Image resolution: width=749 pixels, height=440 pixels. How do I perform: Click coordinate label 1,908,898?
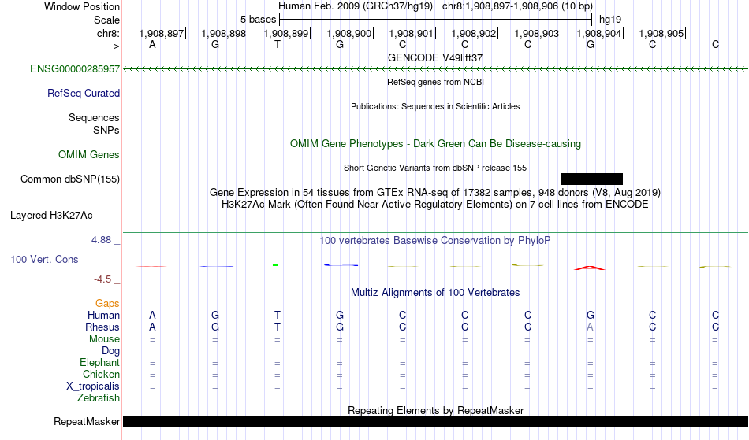(224, 33)
